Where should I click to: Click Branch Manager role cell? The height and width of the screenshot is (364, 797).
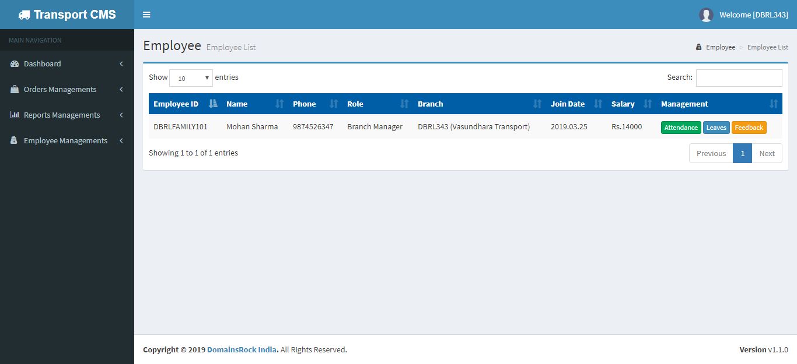(375, 126)
